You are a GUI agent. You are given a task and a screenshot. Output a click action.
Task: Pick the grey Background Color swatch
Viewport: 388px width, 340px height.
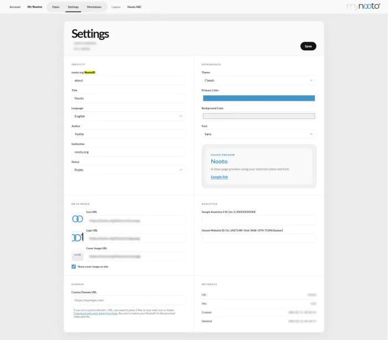click(x=259, y=116)
